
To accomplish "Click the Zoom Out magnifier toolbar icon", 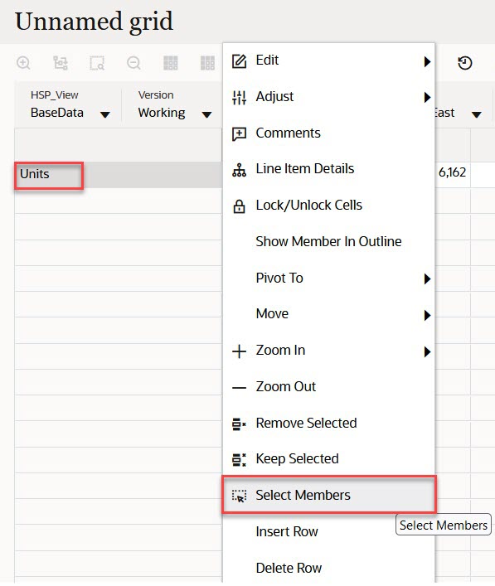I will pos(133,63).
